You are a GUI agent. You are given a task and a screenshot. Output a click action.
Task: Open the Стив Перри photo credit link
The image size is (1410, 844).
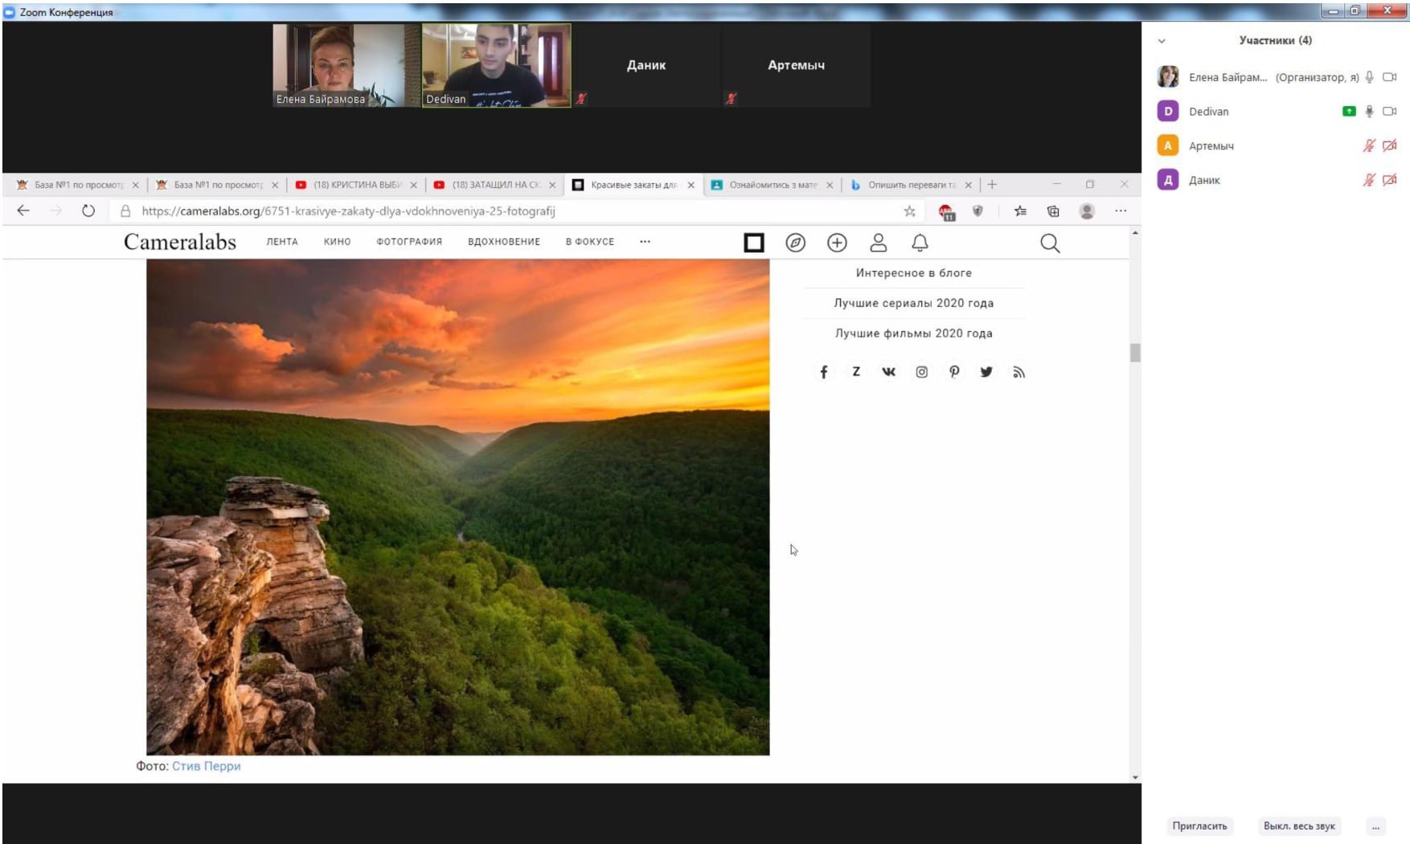[x=207, y=766]
